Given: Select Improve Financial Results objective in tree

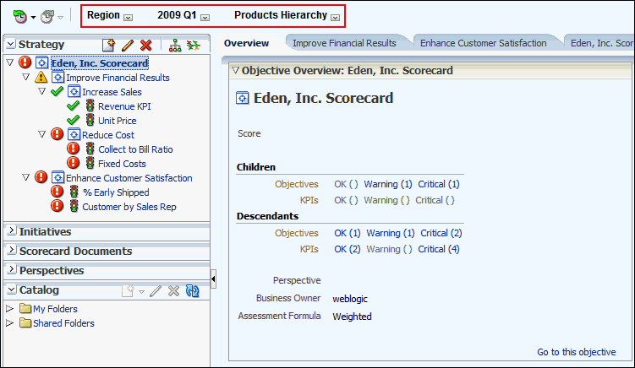Looking at the screenshot, I should pos(118,78).
